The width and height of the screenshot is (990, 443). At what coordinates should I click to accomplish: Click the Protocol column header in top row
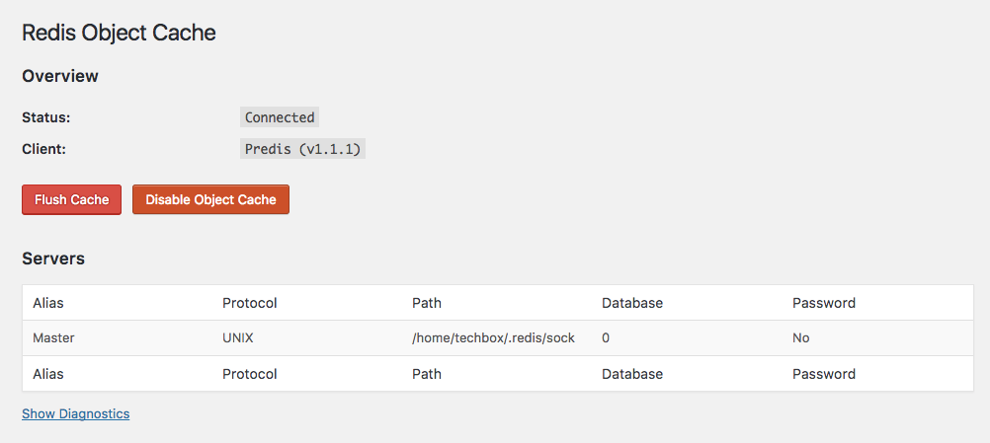[x=249, y=302]
